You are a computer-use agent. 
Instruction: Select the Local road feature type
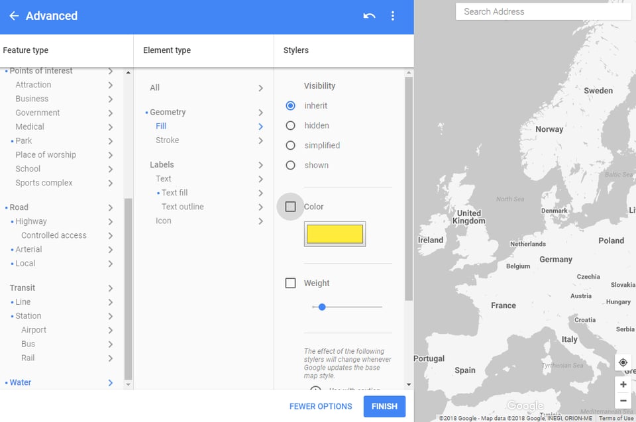click(25, 264)
